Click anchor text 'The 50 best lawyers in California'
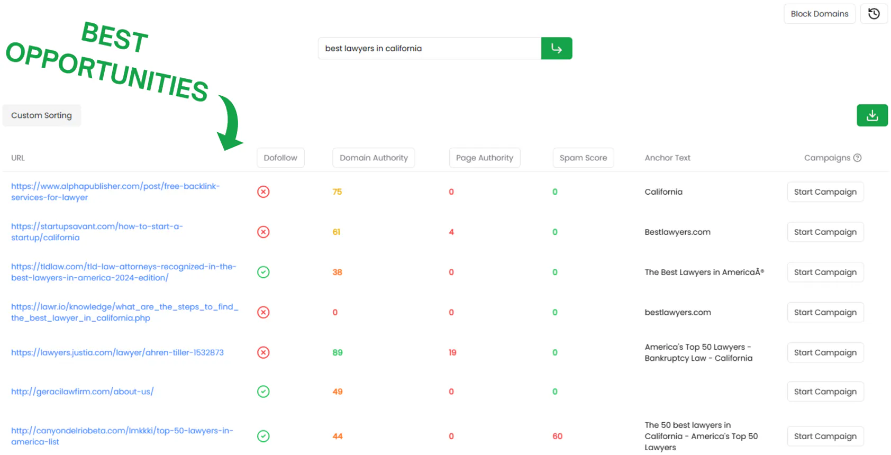891x455 pixels. coord(701,436)
